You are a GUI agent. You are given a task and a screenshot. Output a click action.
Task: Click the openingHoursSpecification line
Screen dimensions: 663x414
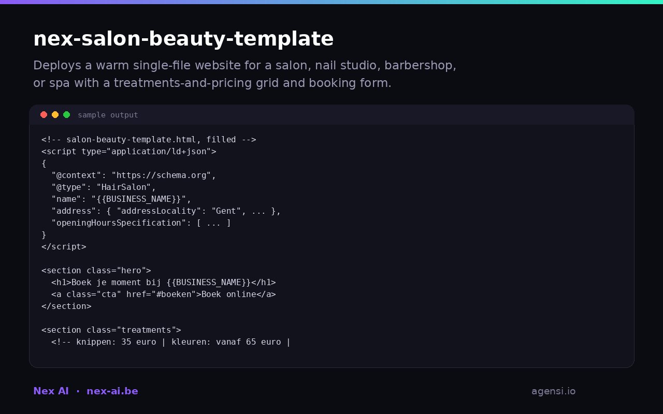[141, 223]
